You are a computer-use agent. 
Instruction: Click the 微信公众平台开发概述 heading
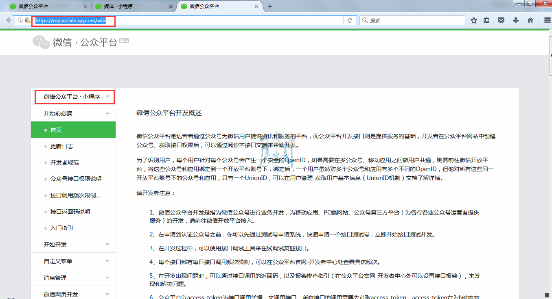[x=169, y=113]
